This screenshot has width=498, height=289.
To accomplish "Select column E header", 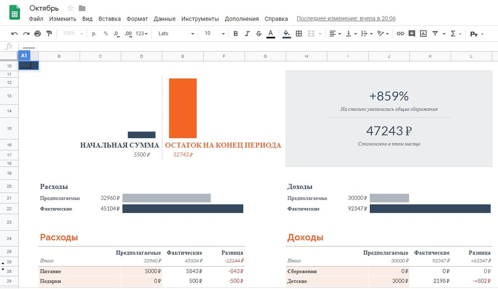I will point(183,56).
